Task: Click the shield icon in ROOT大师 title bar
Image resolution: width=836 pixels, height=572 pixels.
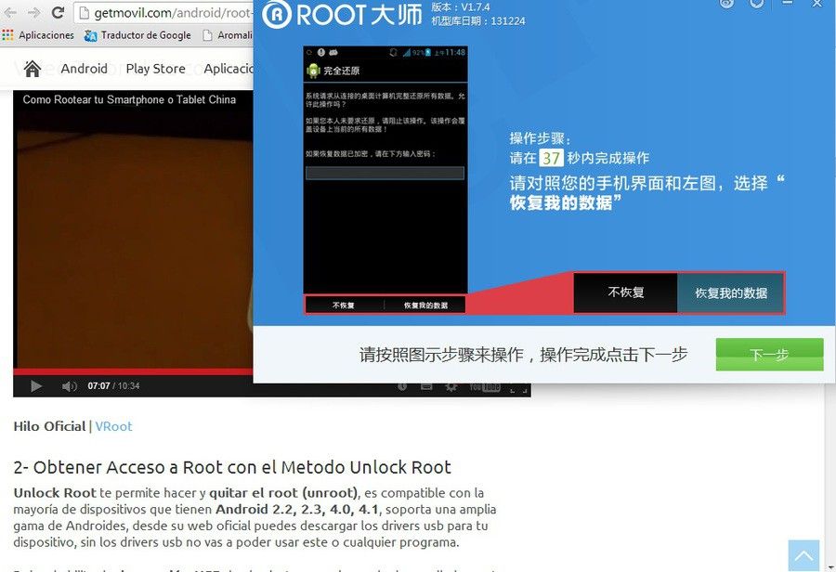Action: click(x=756, y=5)
